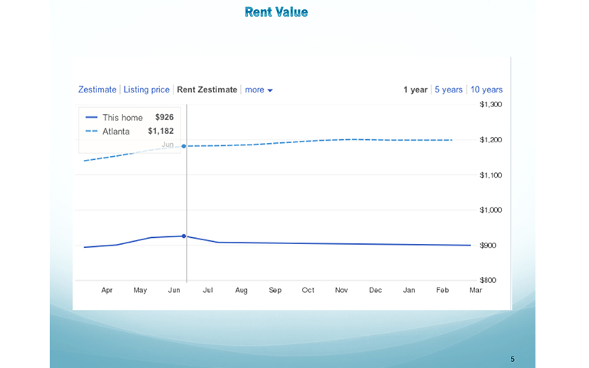The height and width of the screenshot is (368, 589).
Task: Select the June data point on This home line
Action: point(184,236)
